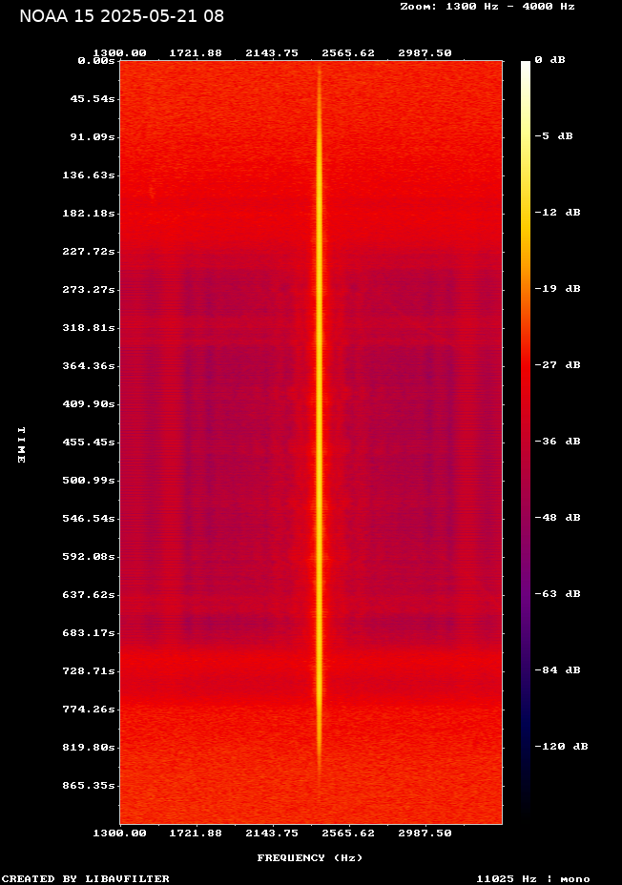
Task: Click 1300.00 on the bottom frequency axis
Action: pos(119,834)
